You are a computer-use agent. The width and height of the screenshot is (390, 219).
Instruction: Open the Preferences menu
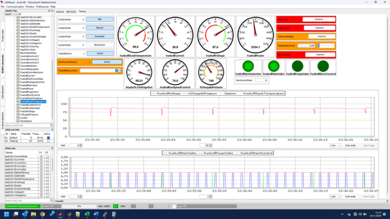(43, 7)
